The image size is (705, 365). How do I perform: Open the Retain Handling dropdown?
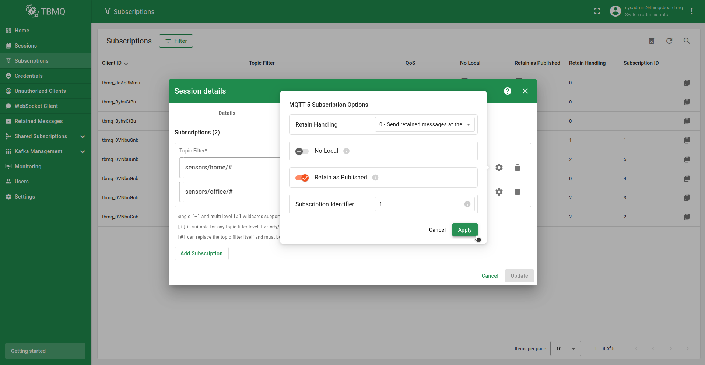tap(424, 124)
